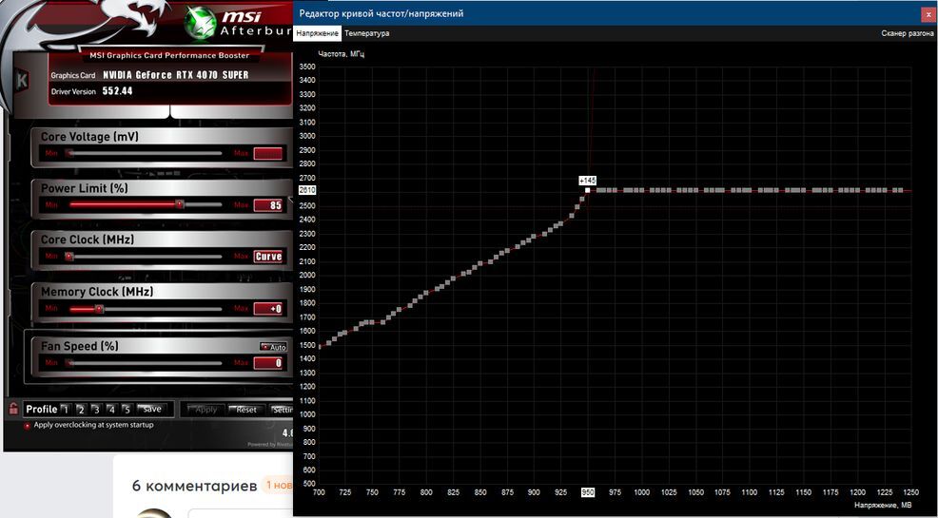Click the K button on Afterburner's left edge

(22, 80)
